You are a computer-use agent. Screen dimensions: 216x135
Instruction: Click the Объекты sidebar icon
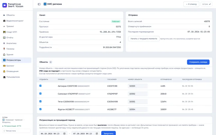(x=4, y=15)
